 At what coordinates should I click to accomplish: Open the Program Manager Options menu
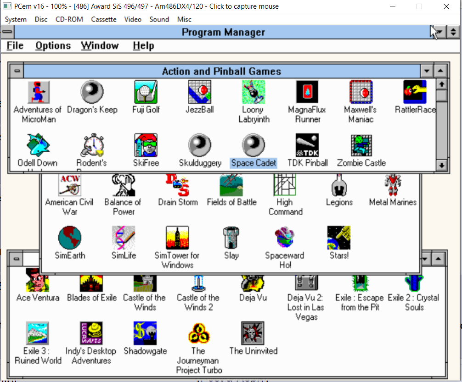click(x=53, y=45)
